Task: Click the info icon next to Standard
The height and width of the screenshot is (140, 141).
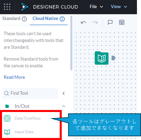Action: click(x=24, y=19)
